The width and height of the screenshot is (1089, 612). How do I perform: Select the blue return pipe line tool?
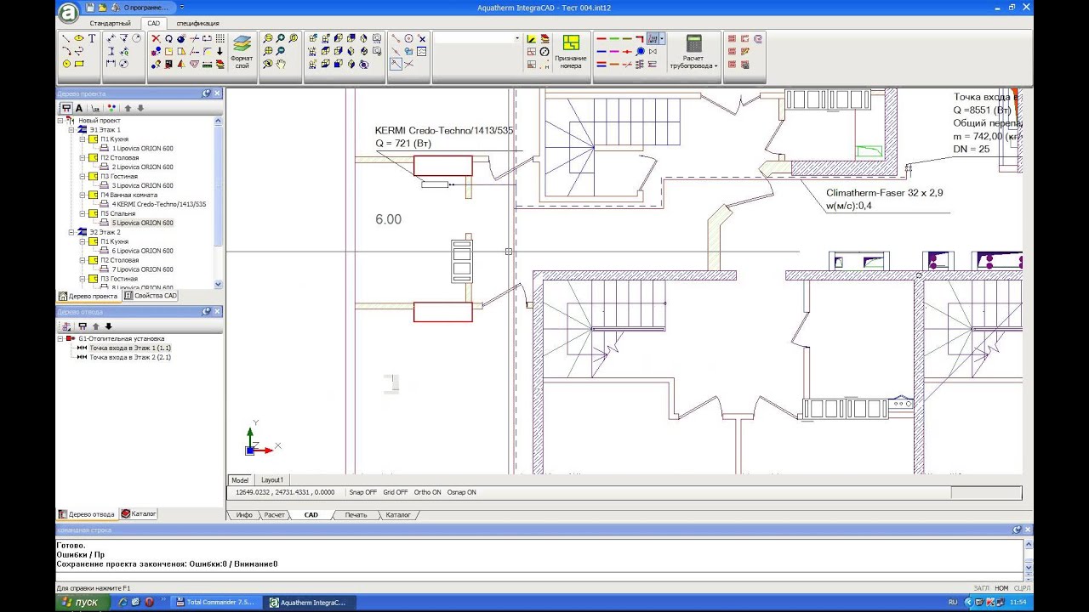tap(602, 51)
